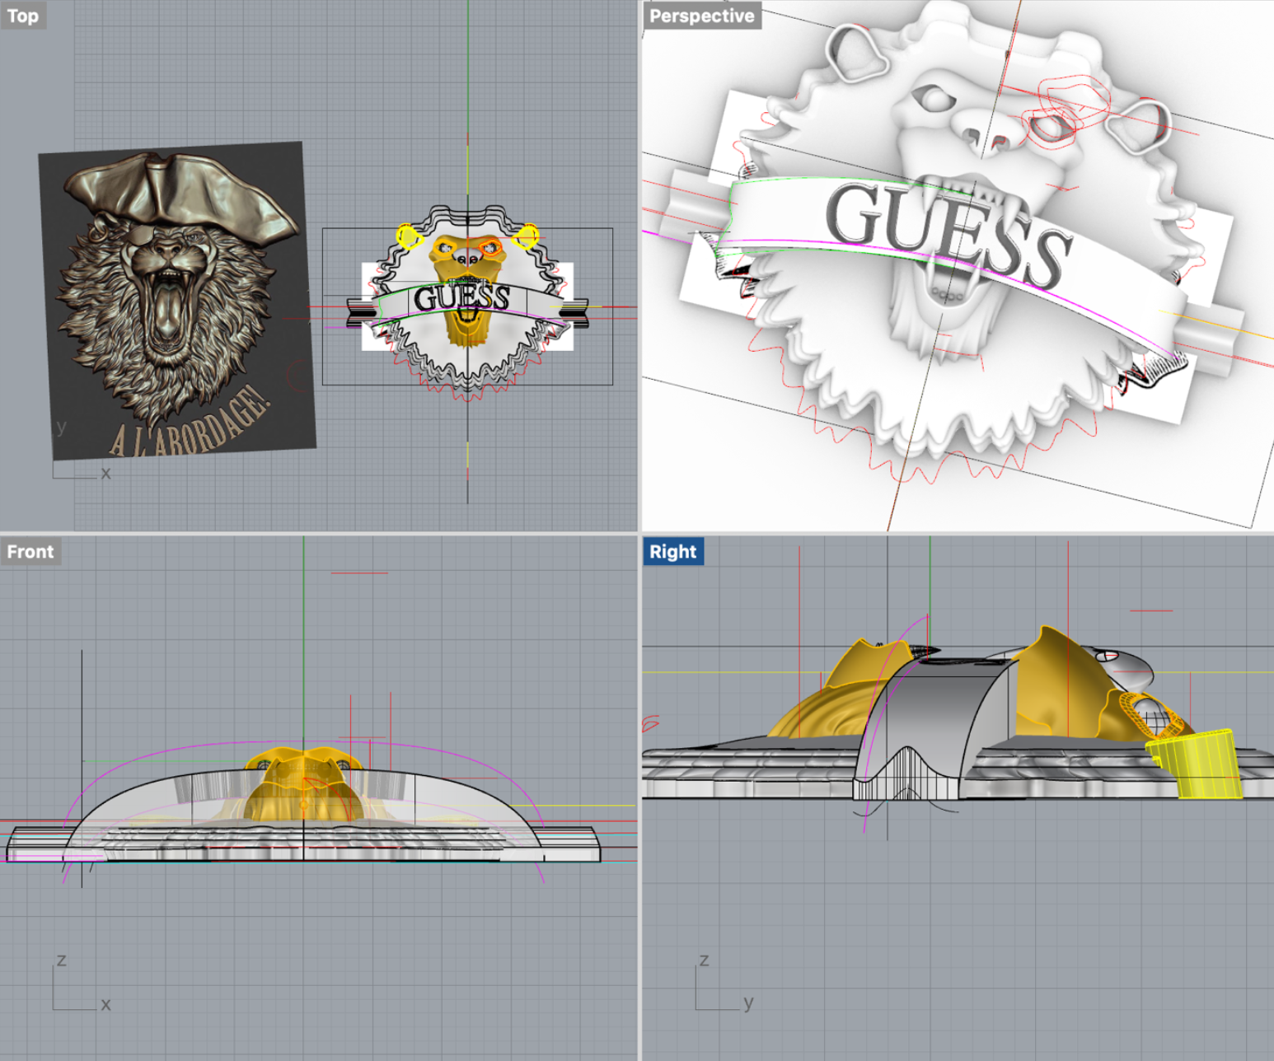
Task: Click the Front viewport label to activate it
Action: [30, 551]
